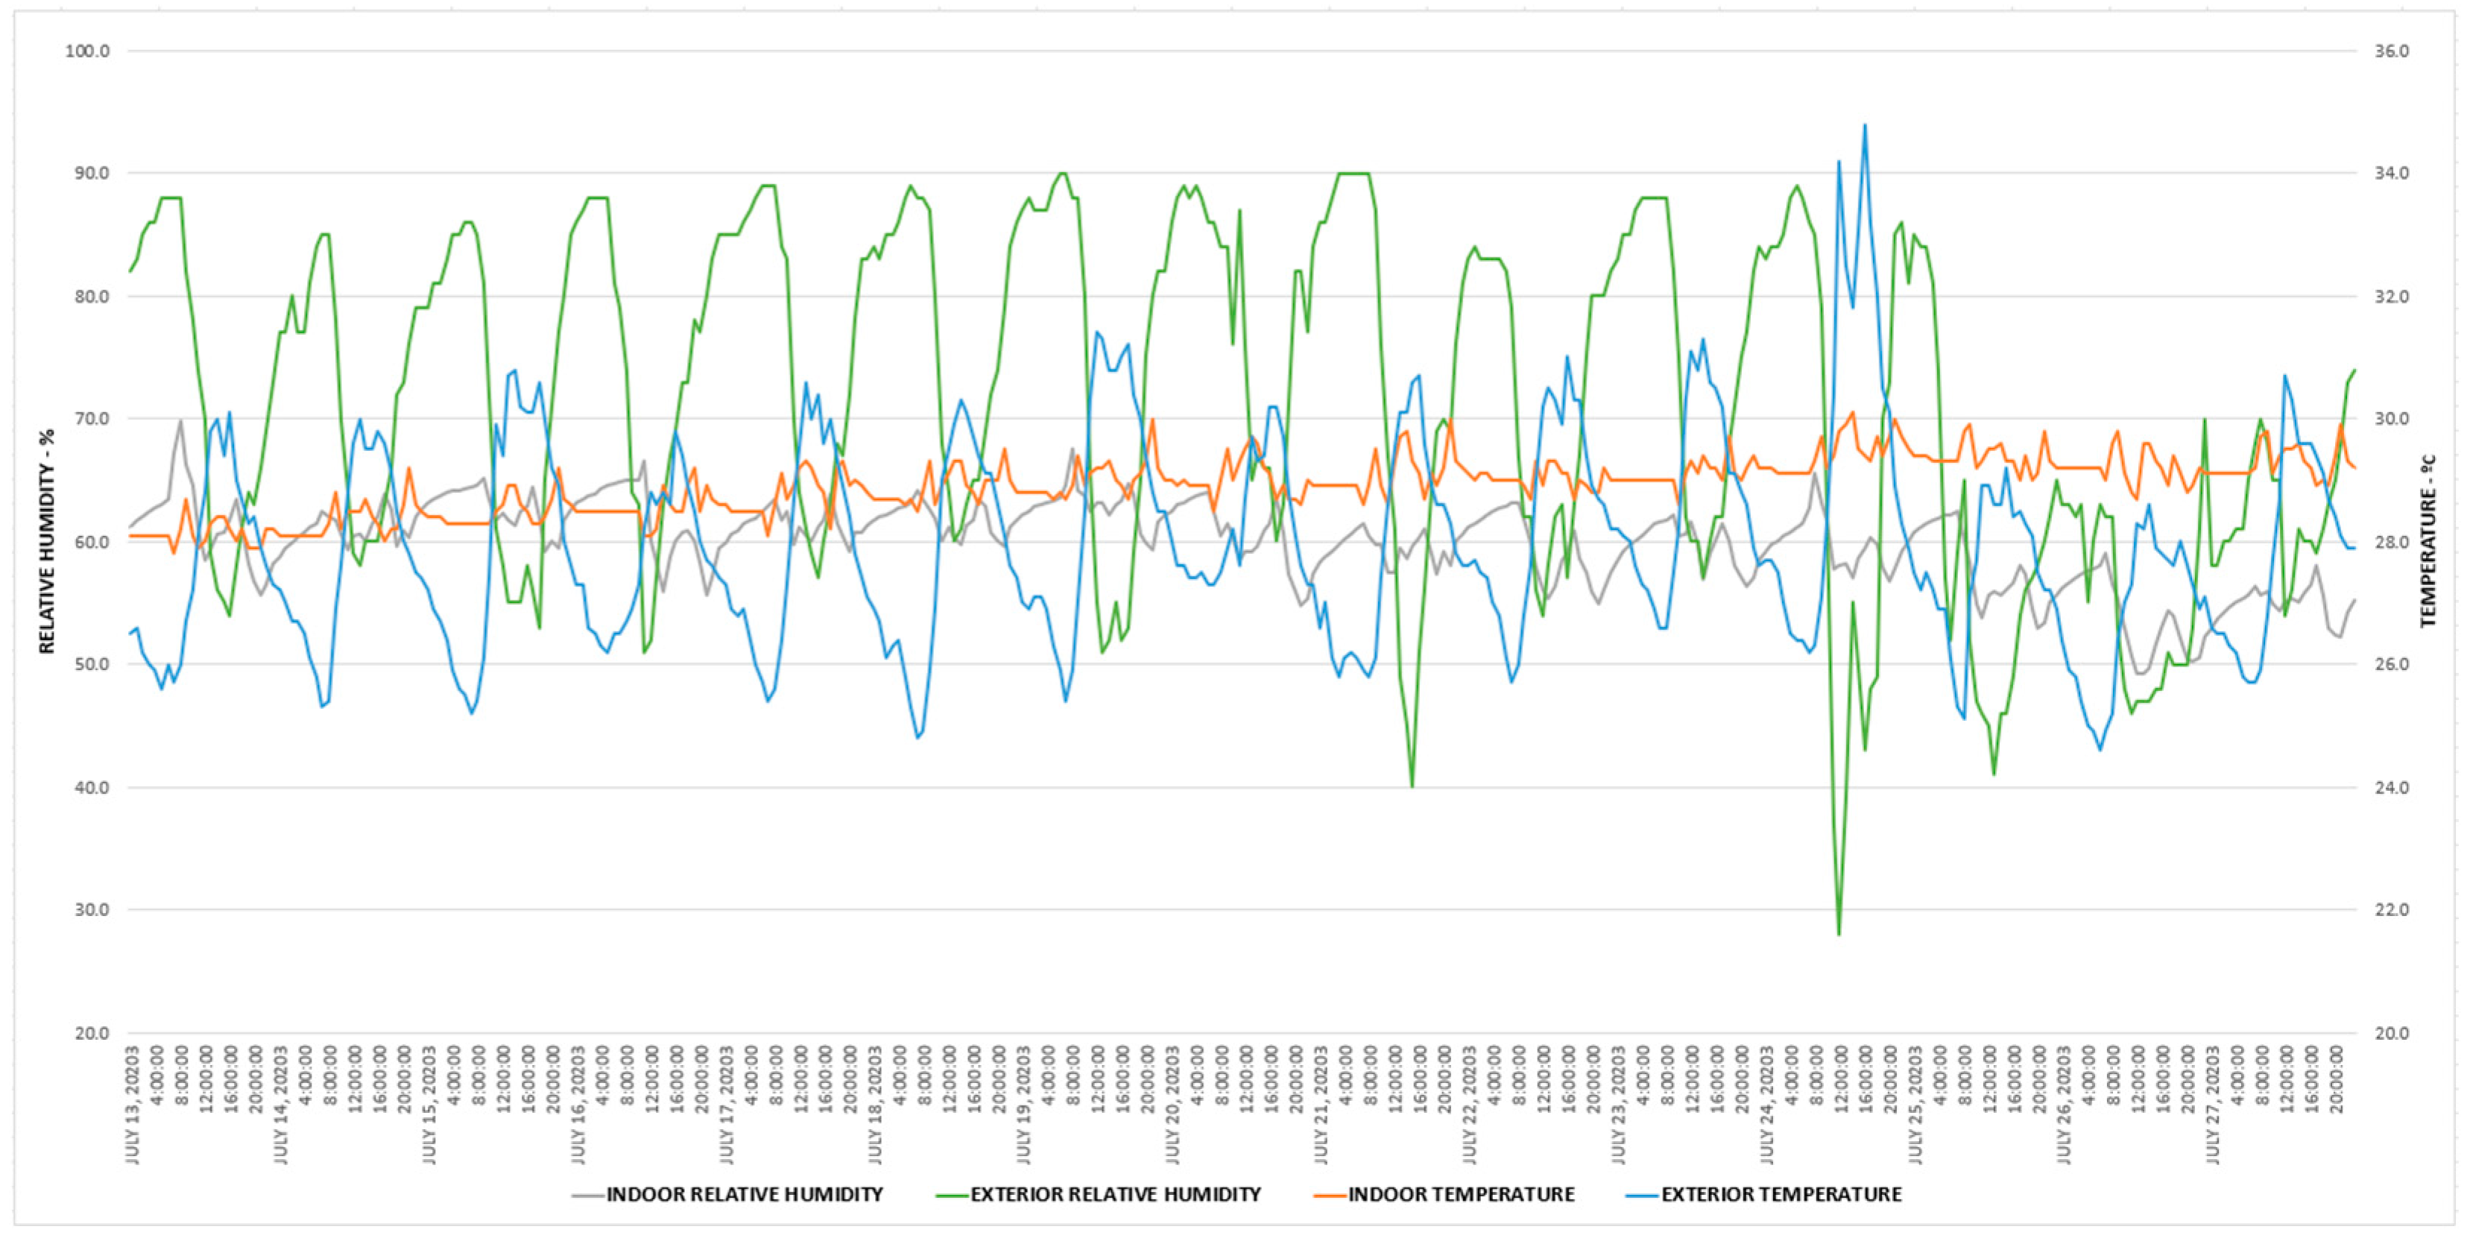Click the orange line swatch in the legend
2467x1247 pixels.
1330,1196
